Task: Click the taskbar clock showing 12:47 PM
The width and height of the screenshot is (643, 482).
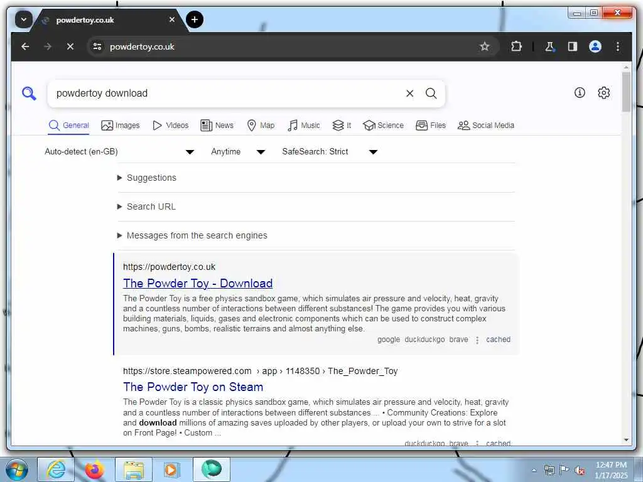Action: click(x=611, y=470)
